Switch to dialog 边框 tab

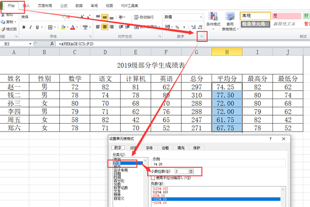pyautogui.click(x=165, y=148)
